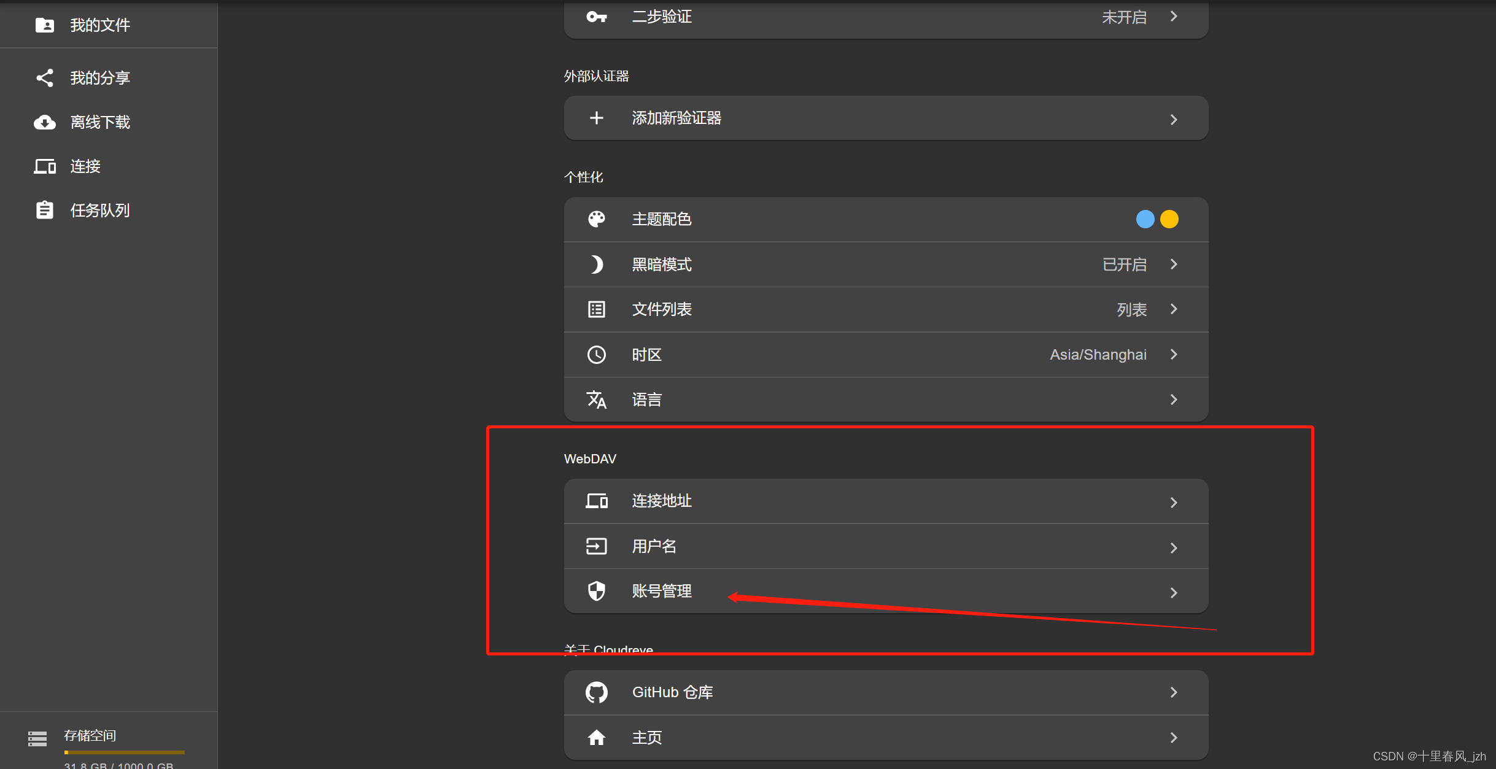Expand the 黑暗模式 row chevron
Viewport: 1496px width, 769px height.
point(1174,264)
